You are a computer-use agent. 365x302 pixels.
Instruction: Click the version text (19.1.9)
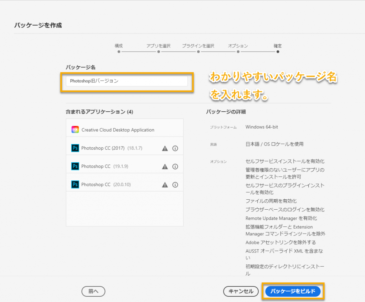pos(121,166)
